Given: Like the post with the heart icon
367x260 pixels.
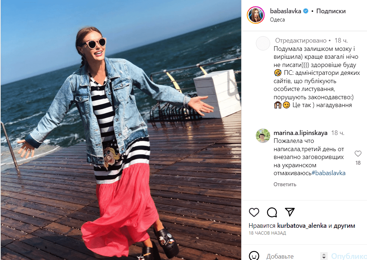Looking at the screenshot, I should (254, 212).
